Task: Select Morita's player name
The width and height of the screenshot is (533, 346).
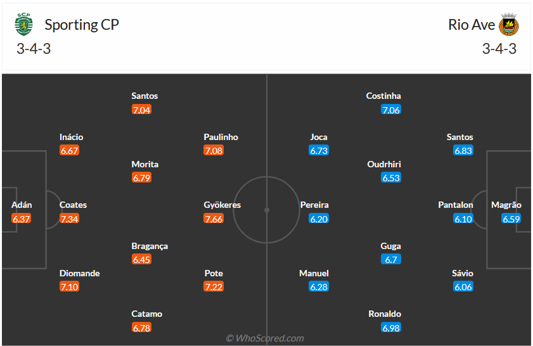Action: (x=145, y=164)
